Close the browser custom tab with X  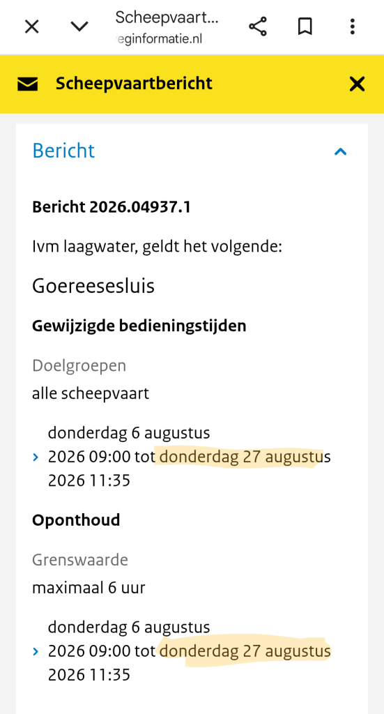31,27
